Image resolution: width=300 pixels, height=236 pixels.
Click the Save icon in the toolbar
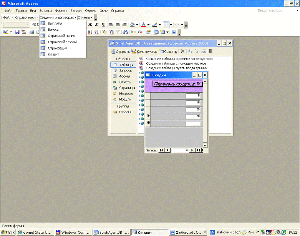[x=17, y=32]
